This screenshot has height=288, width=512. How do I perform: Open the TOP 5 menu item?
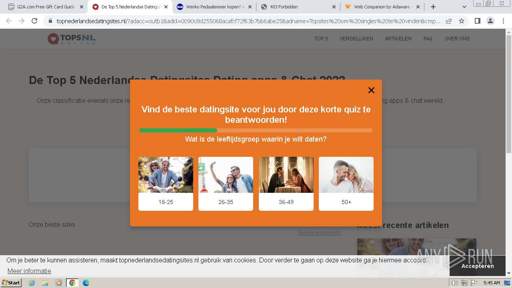321,39
